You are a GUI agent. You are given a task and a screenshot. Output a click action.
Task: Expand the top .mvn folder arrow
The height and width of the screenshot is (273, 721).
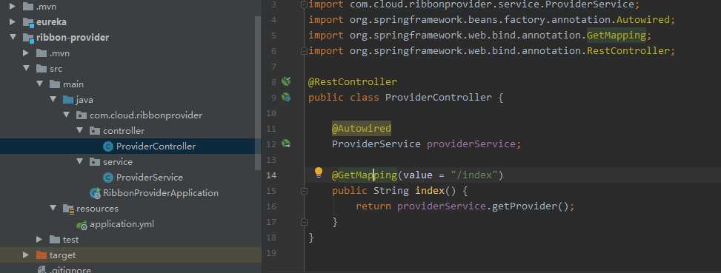(13, 7)
